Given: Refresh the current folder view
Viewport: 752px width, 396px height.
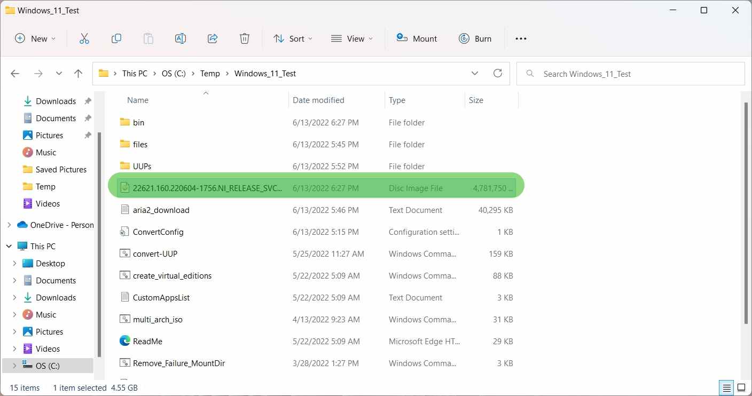Looking at the screenshot, I should (498, 74).
